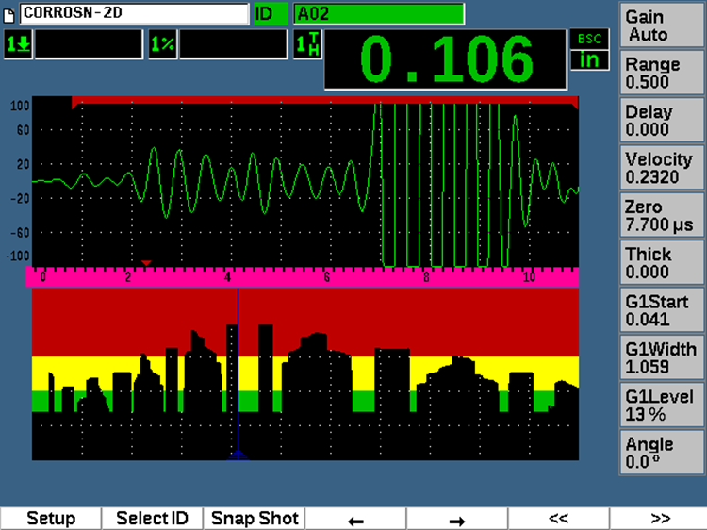
Task: Click the double left << key
Action: coord(559,519)
